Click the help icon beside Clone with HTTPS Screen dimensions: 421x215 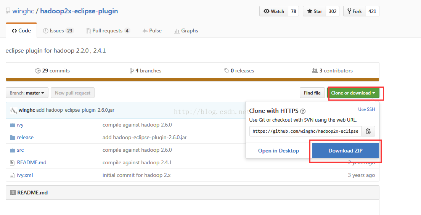click(303, 111)
